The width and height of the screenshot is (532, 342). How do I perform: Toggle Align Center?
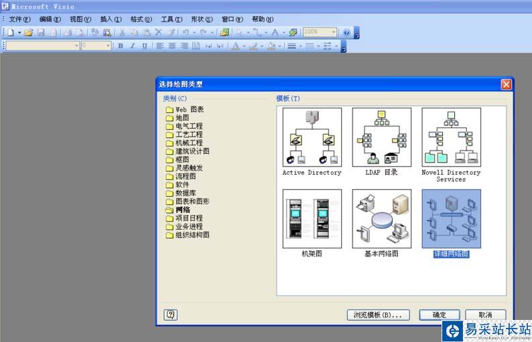(x=172, y=46)
